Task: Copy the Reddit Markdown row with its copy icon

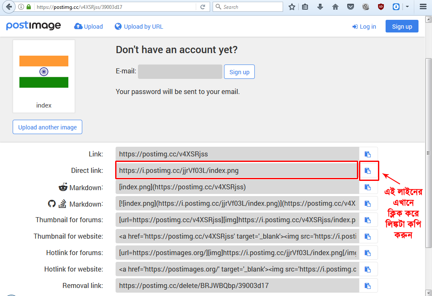Action: click(368, 187)
